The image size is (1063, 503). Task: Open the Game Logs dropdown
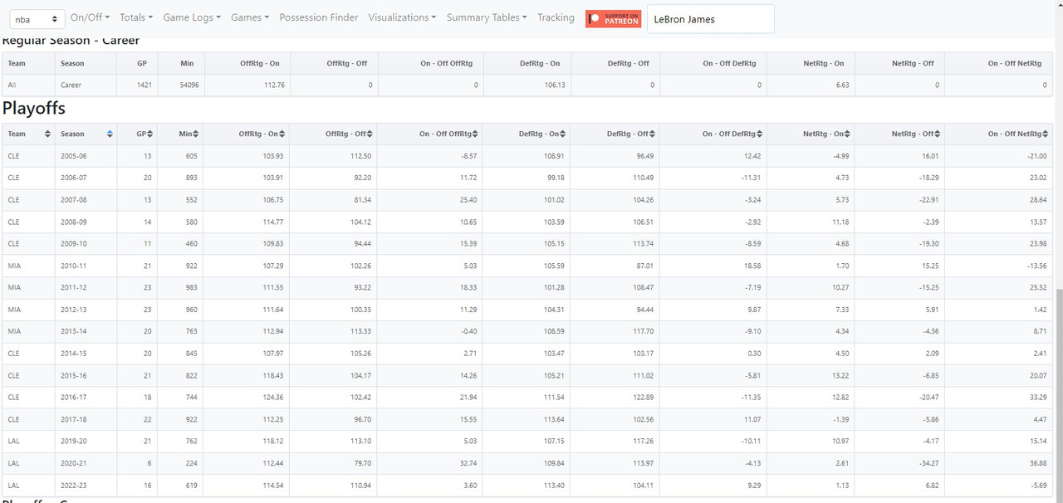pyautogui.click(x=192, y=17)
